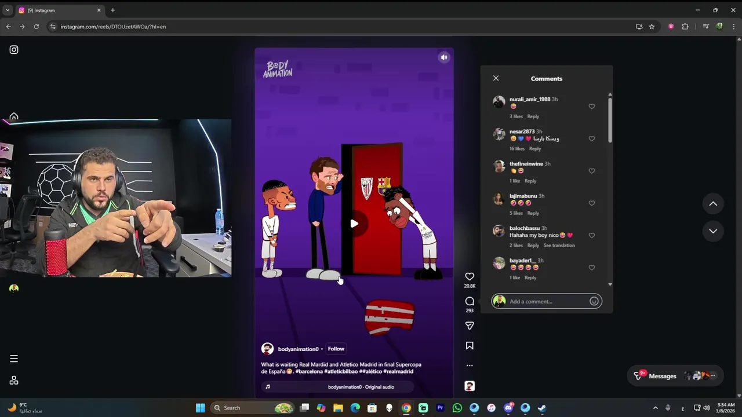Screen dimensions: 742x417
Task: Reply to thefineinwine's comment
Action: tap(530, 181)
